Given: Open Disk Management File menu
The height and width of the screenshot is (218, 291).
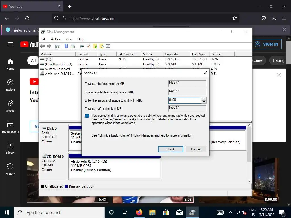Looking at the screenshot, I should click(44, 39).
